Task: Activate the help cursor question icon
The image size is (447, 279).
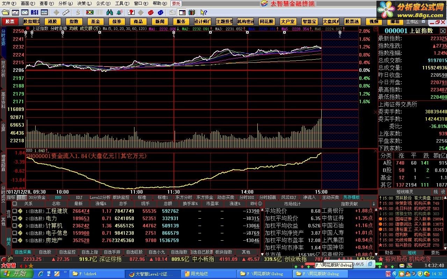Action: click(x=204, y=12)
